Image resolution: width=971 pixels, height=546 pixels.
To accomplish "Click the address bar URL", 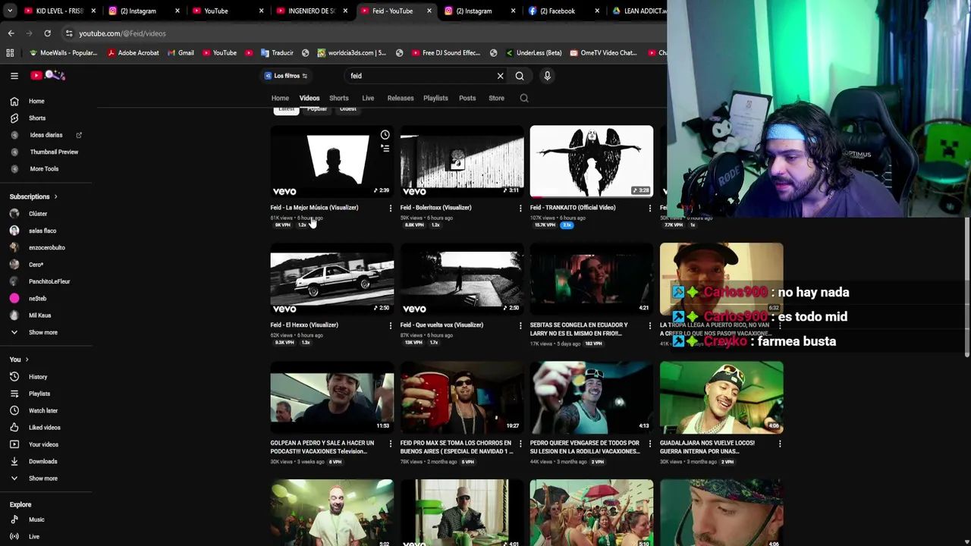I will (x=122, y=33).
